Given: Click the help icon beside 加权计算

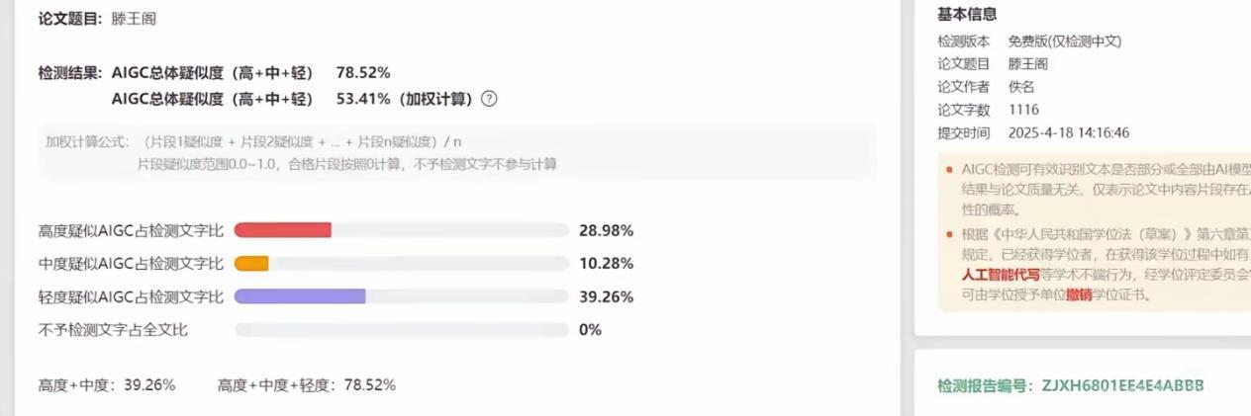Looking at the screenshot, I should [489, 99].
